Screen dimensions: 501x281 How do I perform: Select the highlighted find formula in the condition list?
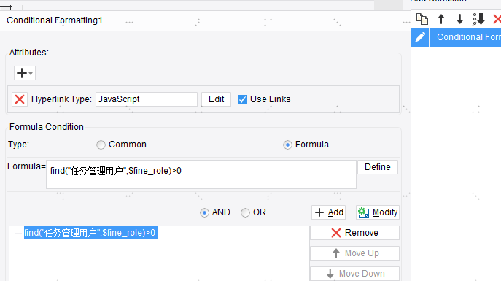(x=90, y=233)
